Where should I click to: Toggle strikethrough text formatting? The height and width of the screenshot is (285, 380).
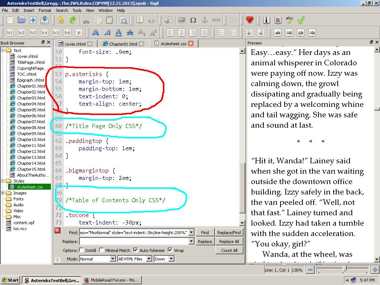(x=130, y=33)
